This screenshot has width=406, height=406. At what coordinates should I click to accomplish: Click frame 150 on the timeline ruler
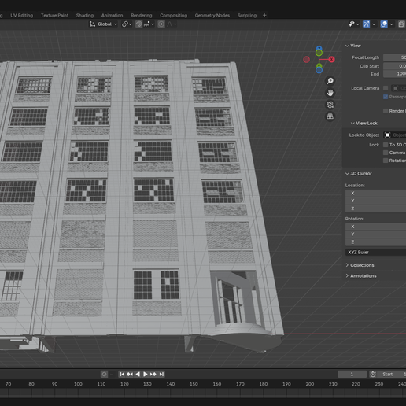[194, 384]
